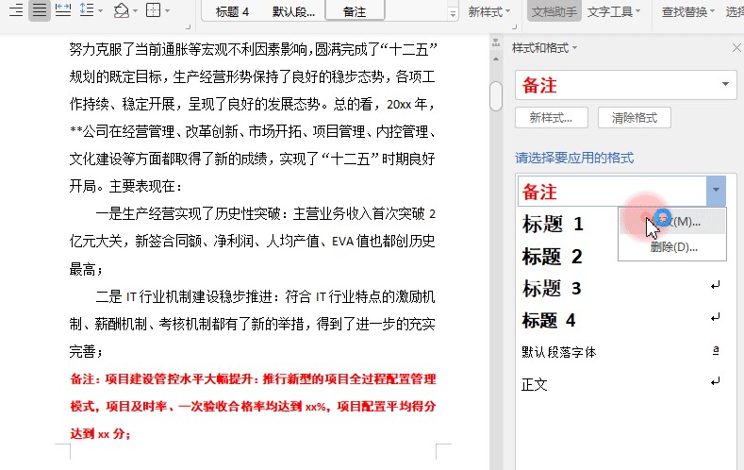
Task: Click the borders icon
Action: 154,10
